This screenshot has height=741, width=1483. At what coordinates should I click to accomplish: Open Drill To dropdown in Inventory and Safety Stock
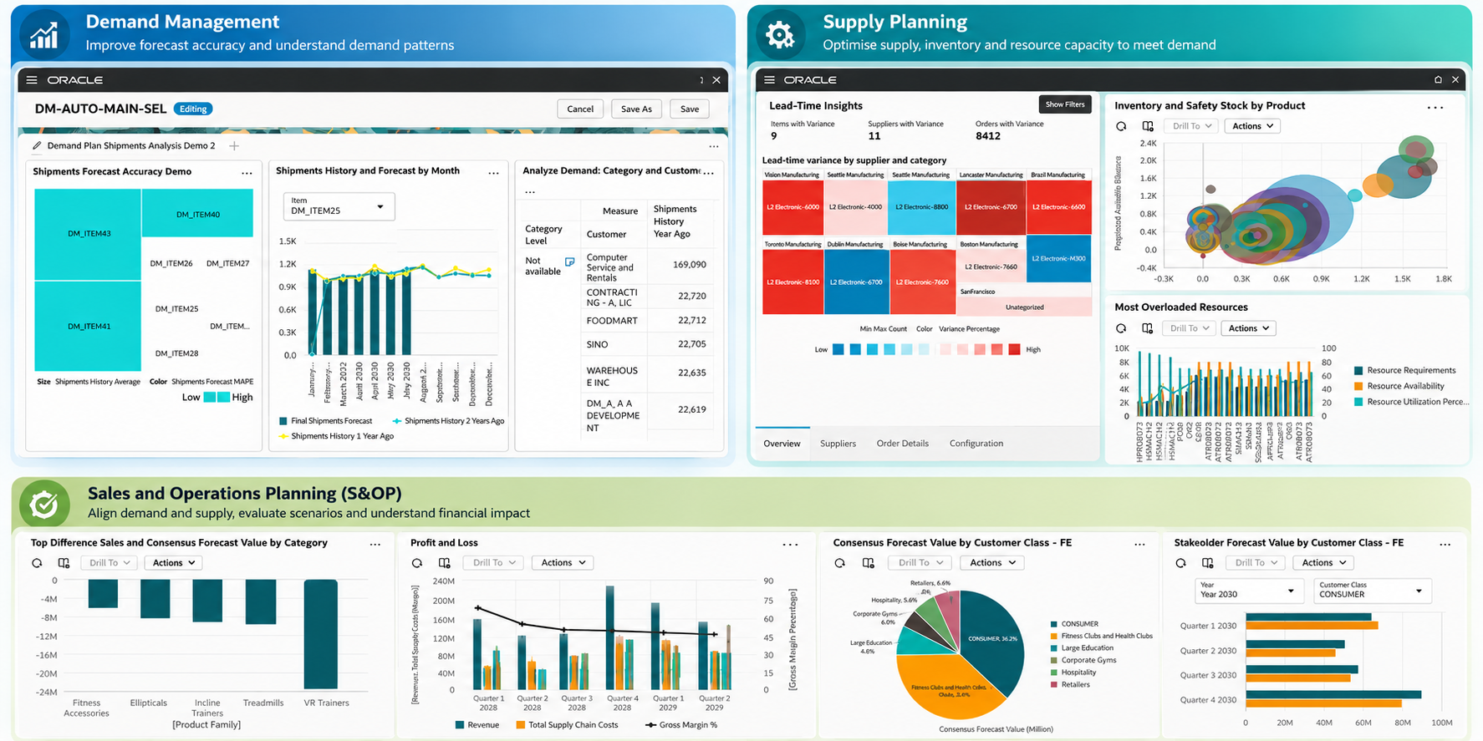1192,126
